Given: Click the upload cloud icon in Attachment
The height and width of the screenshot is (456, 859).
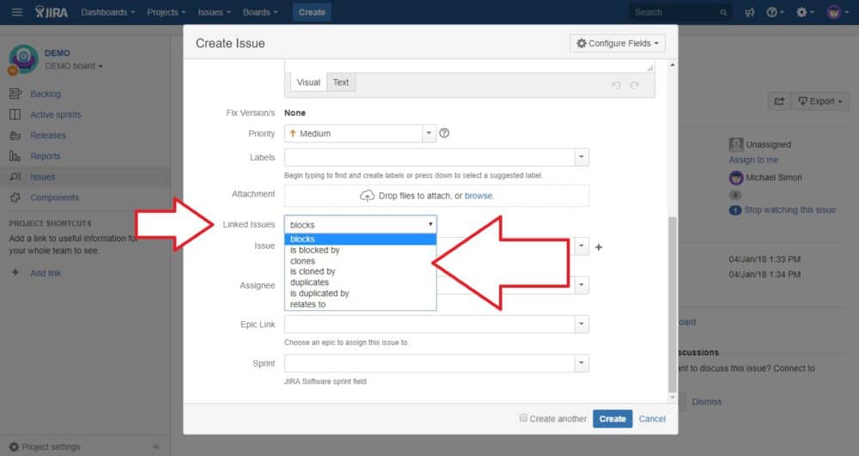Looking at the screenshot, I should [367, 196].
